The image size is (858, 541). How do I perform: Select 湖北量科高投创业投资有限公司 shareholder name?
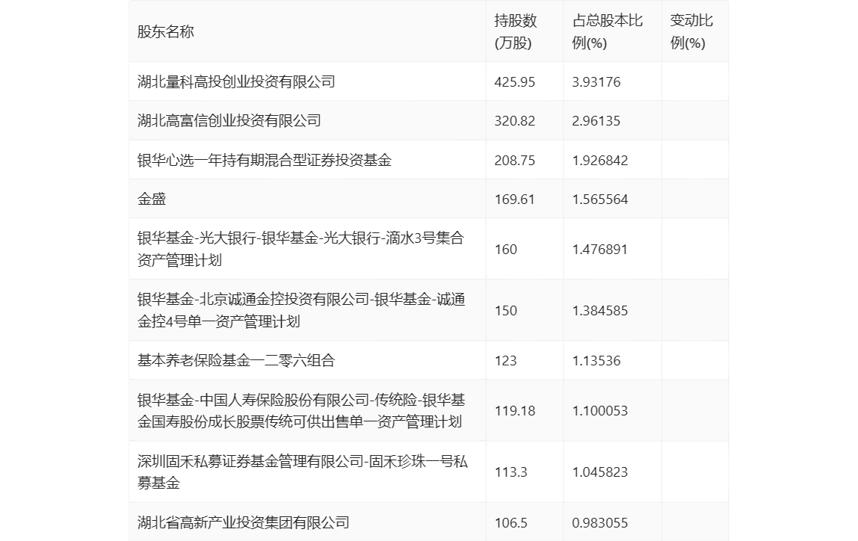[x=236, y=81]
